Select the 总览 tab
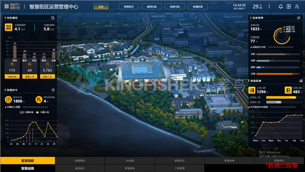Viewport: 305px width, 172px height. 101,7
